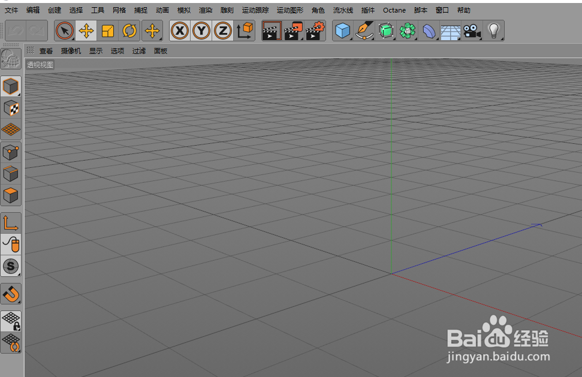Screen dimensions: 582x377
Task: Open the green subdivision generator icon
Action: pyautogui.click(x=386, y=31)
